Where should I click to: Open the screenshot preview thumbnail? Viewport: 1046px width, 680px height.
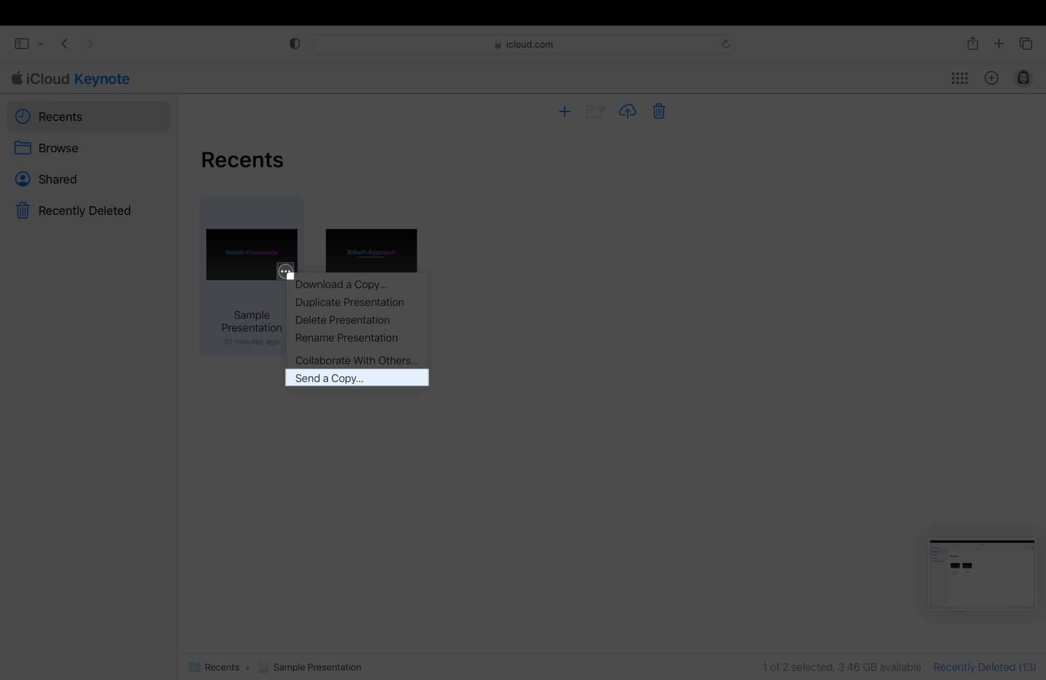click(x=982, y=574)
